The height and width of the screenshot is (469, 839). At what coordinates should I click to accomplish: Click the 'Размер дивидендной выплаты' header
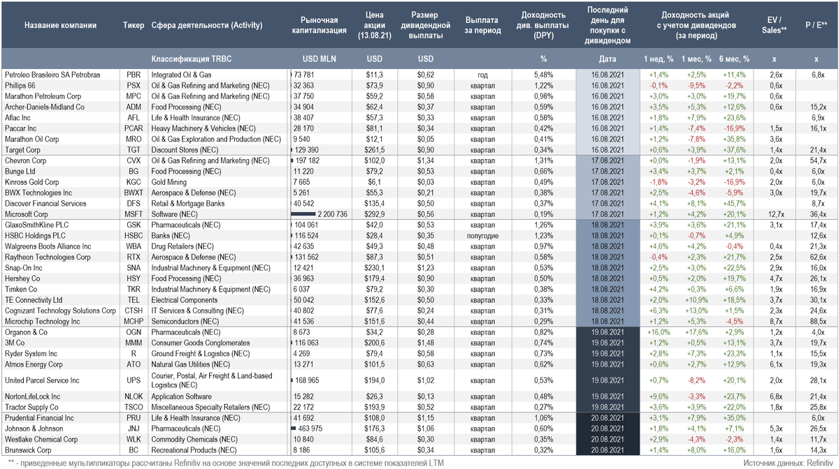(426, 25)
